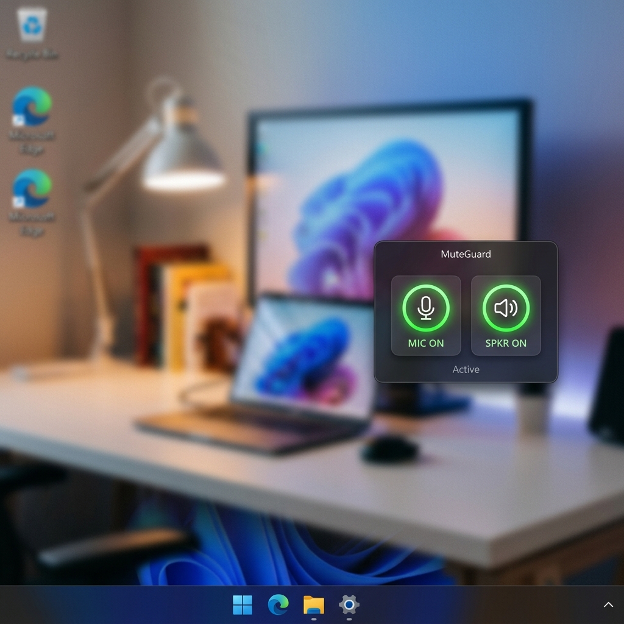Select the MIC ON label text

[425, 342]
